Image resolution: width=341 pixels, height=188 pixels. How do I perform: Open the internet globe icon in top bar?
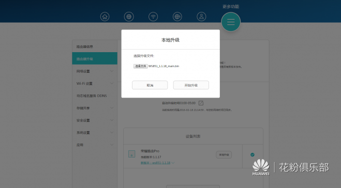(129, 17)
